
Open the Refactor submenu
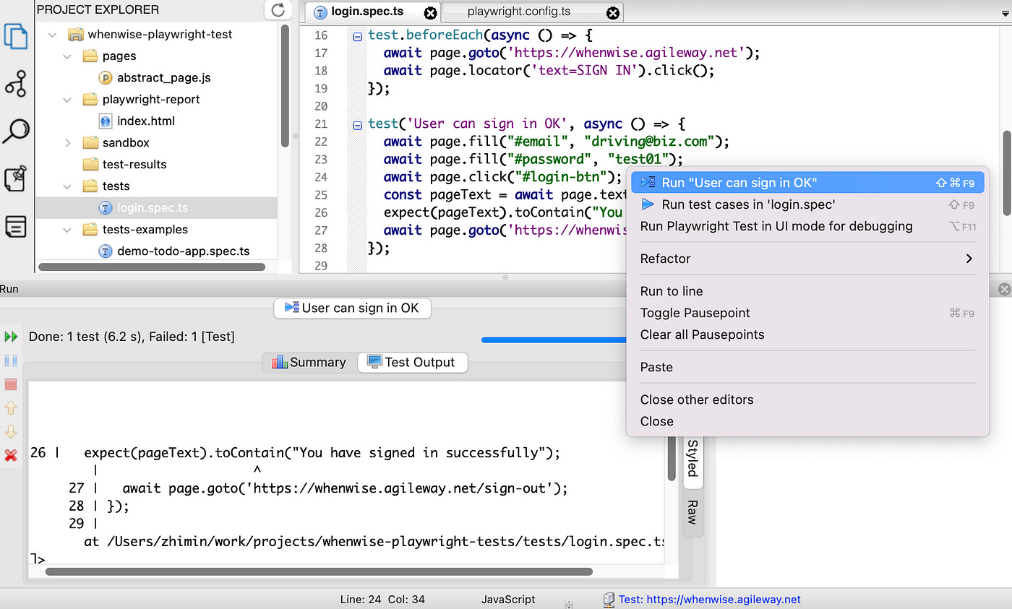807,259
